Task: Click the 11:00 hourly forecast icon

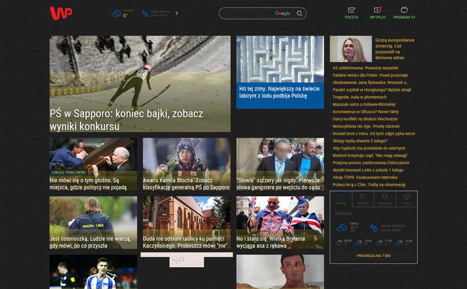Action: coord(380,242)
